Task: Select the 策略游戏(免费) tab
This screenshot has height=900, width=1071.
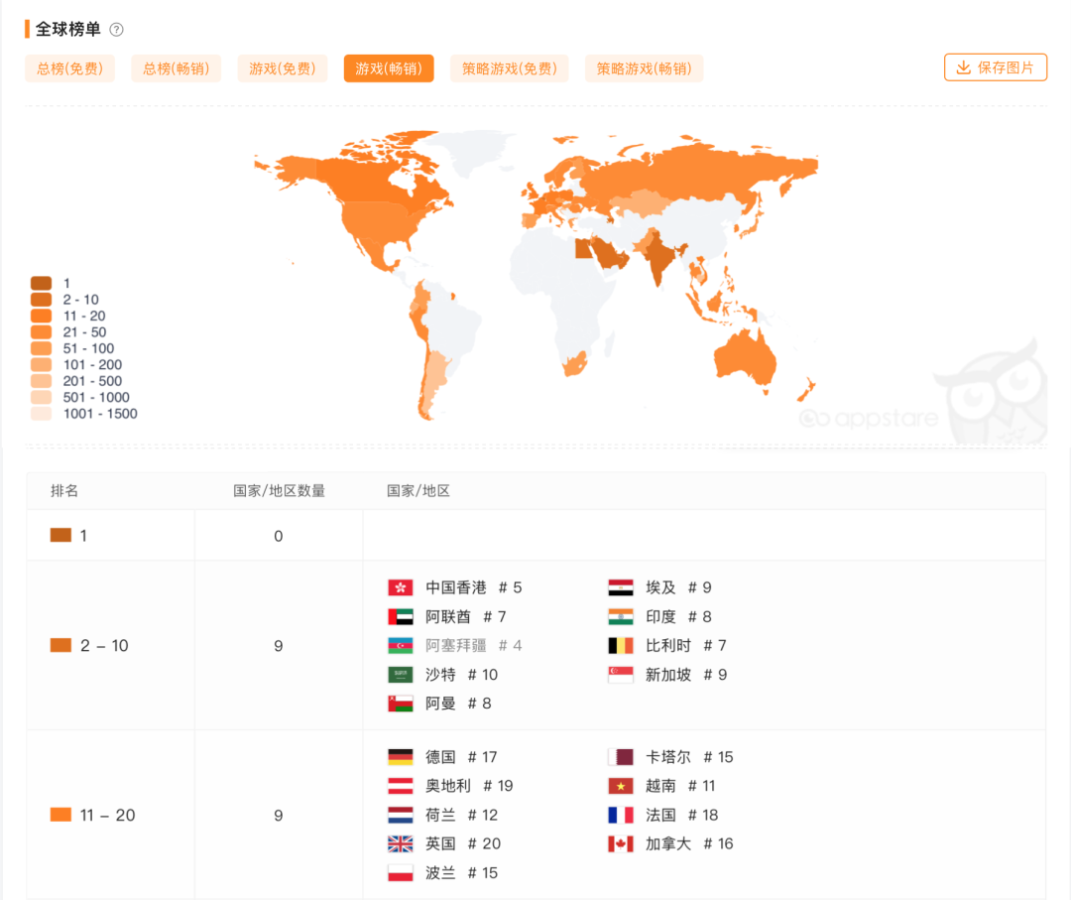Action: click(509, 68)
